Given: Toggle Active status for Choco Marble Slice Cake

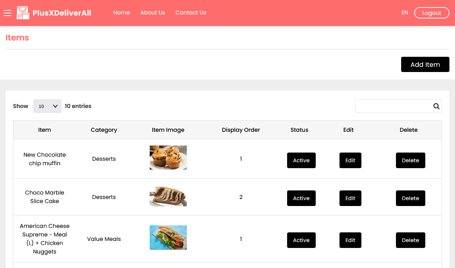Looking at the screenshot, I should tap(301, 198).
